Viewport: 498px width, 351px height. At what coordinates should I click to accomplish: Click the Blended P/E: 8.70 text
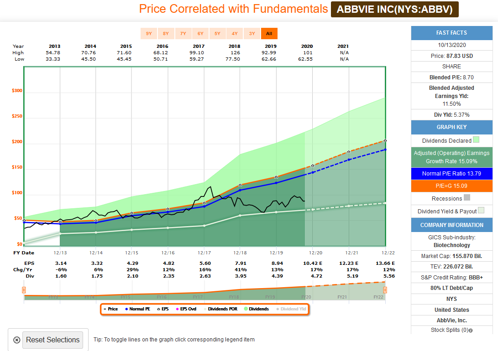tap(451, 77)
